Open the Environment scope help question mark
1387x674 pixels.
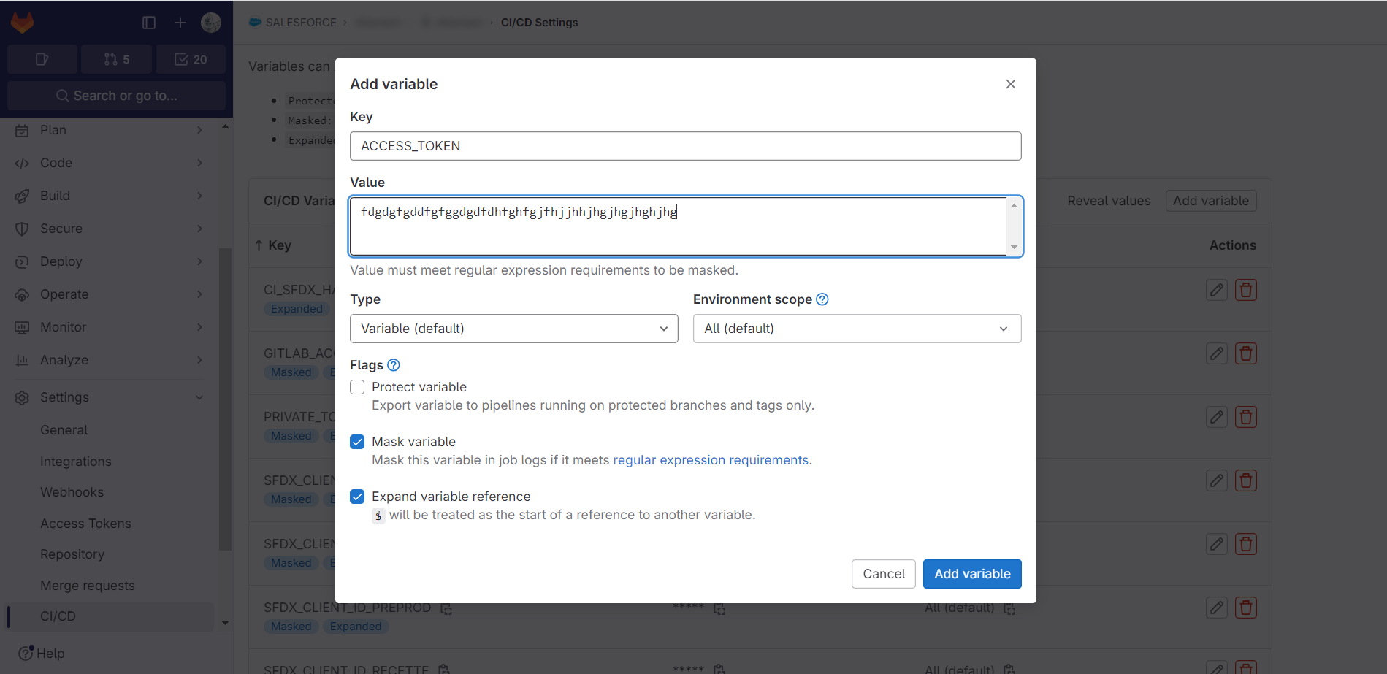tap(822, 299)
